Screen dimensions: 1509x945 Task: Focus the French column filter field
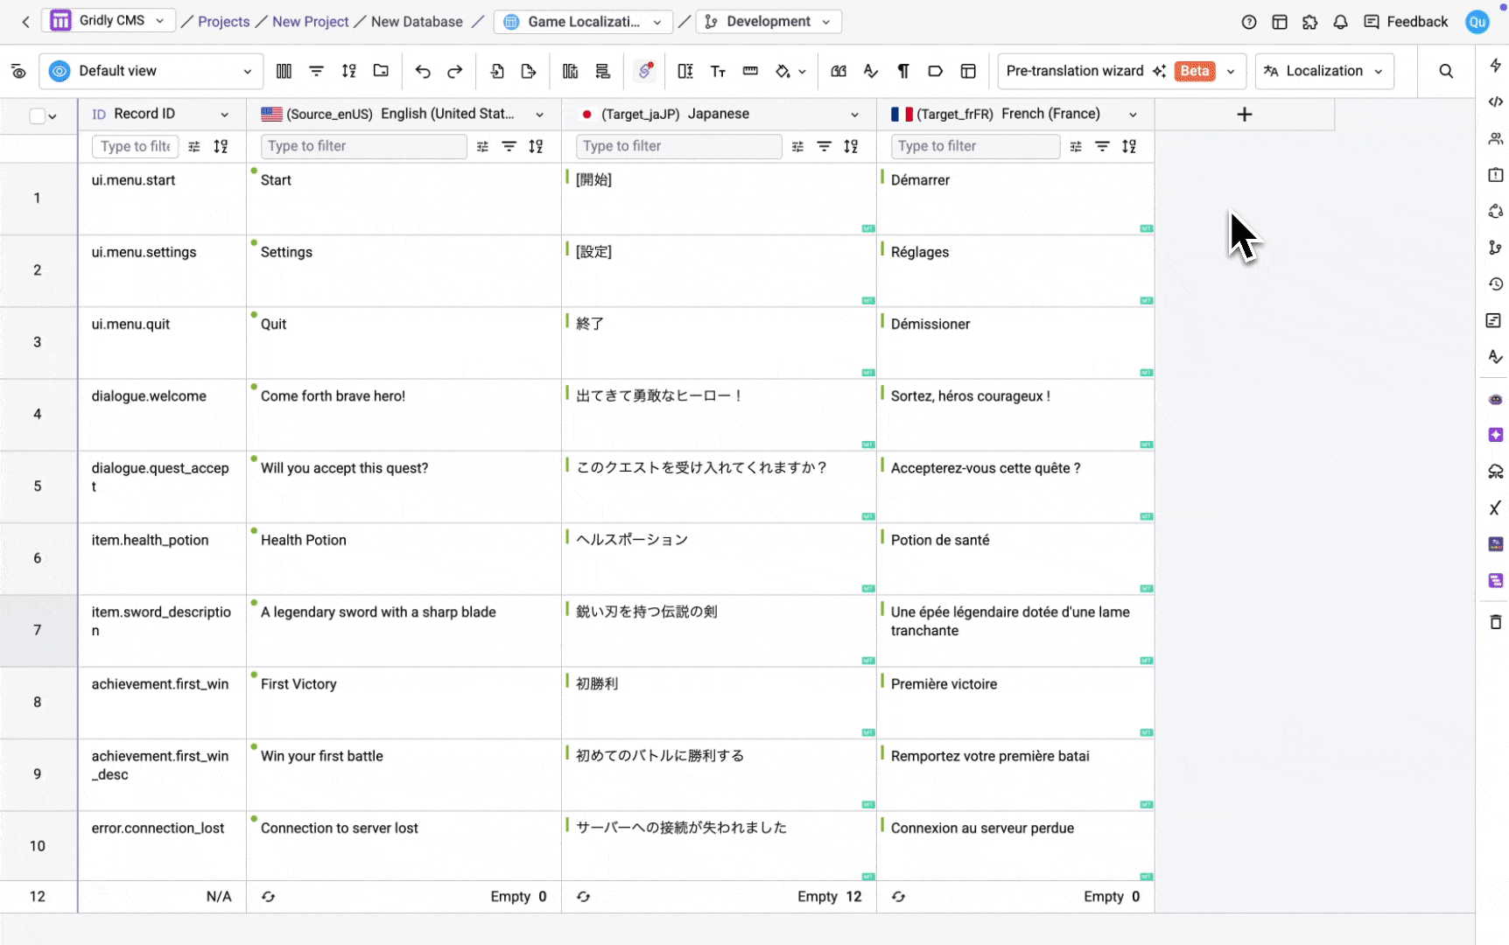click(975, 146)
